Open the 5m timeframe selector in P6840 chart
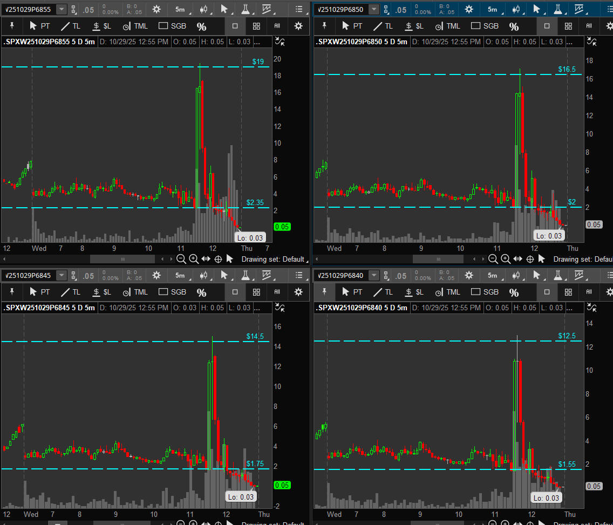Screen dimensions: 613x525 [x=492, y=276]
